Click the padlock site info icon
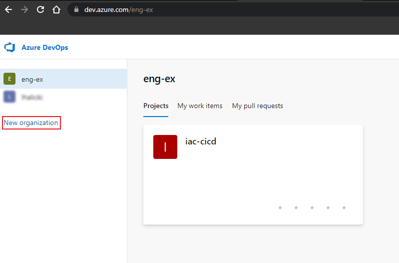This screenshot has height=263, width=399. pos(76,9)
